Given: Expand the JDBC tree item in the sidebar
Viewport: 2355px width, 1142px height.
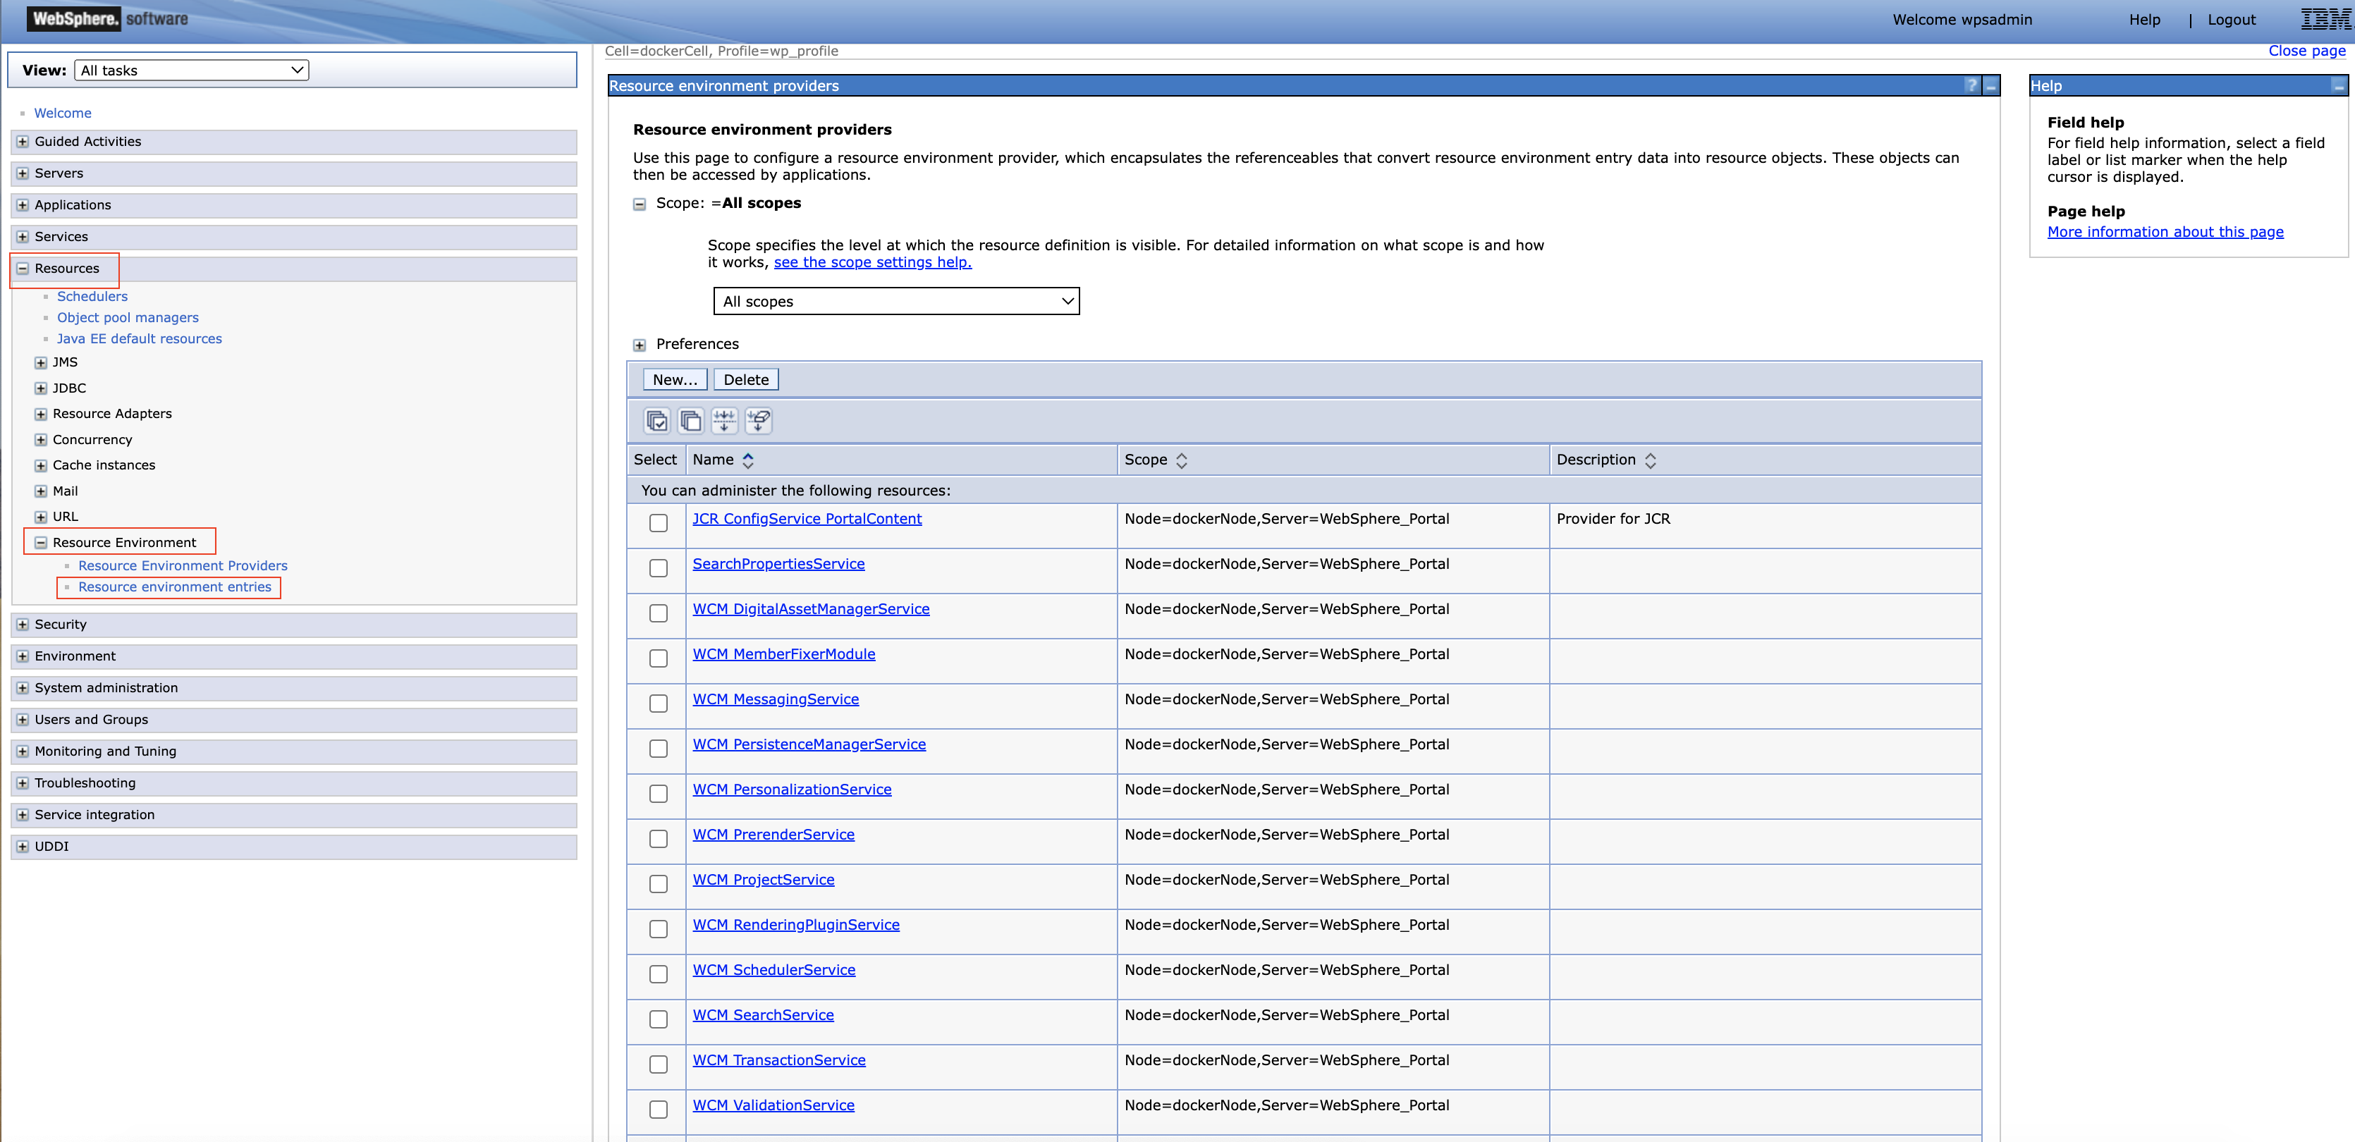Looking at the screenshot, I should pos(40,388).
